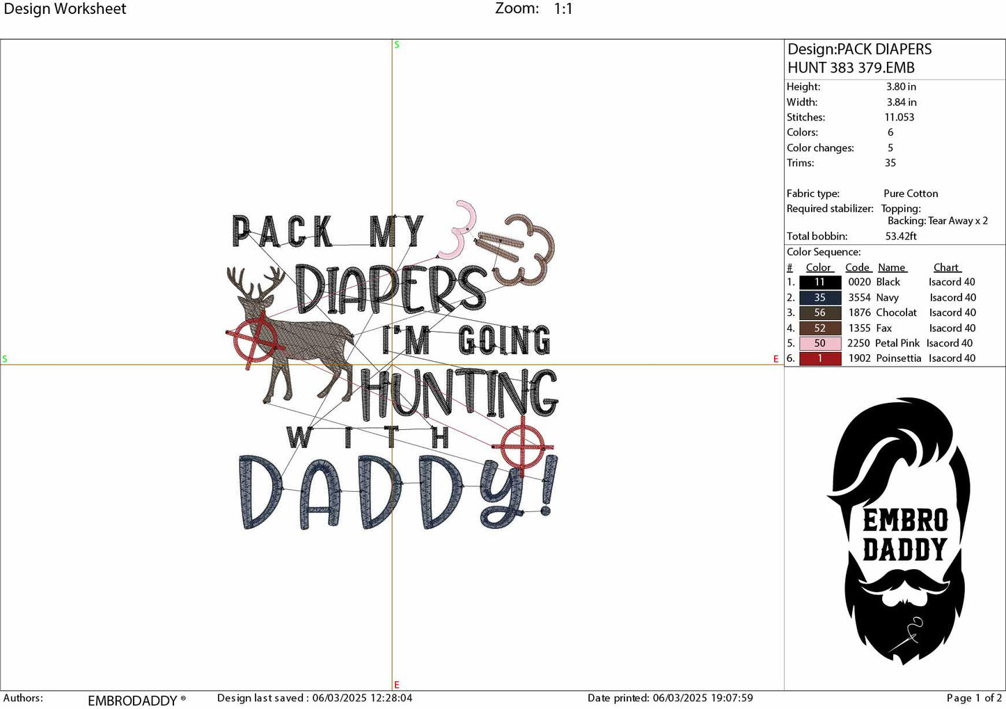This screenshot has width=1006, height=709.
Task: Click the design name 'PACK DIAPERS HUNT 383 379.EMB'
Action: [859, 58]
